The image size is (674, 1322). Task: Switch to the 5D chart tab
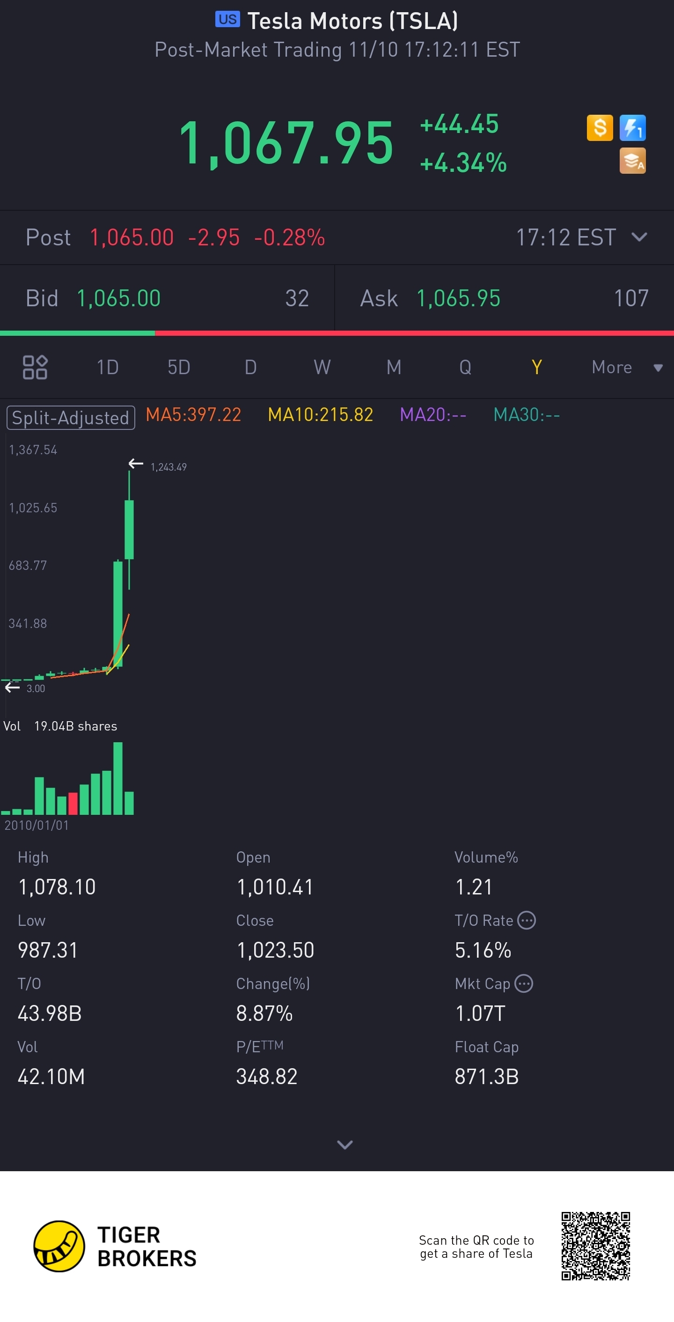[x=179, y=368]
